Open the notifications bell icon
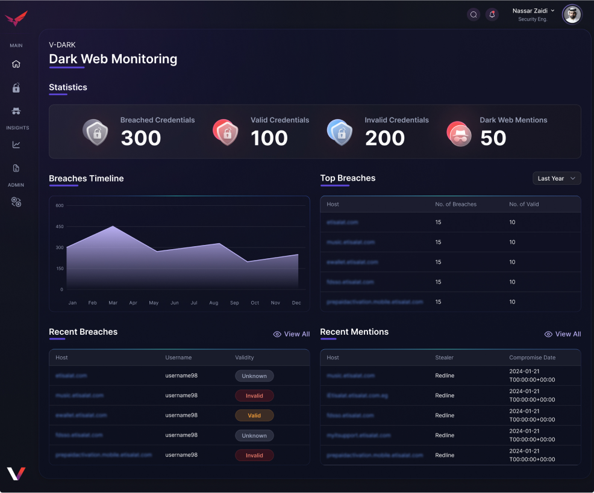 492,14
